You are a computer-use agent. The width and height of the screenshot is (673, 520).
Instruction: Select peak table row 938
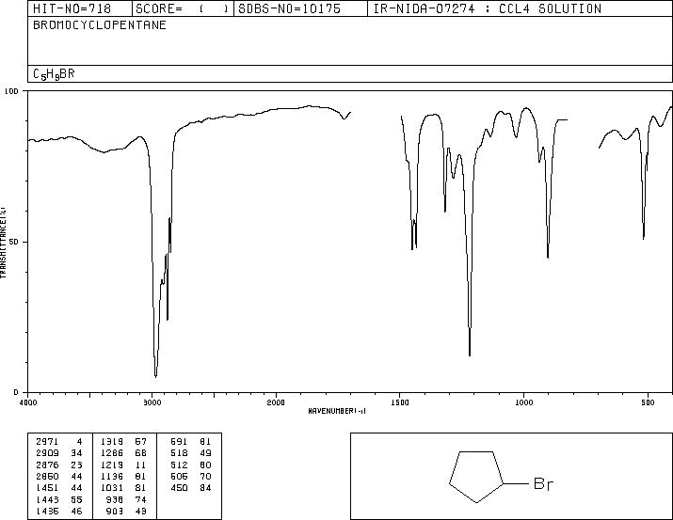point(128,499)
